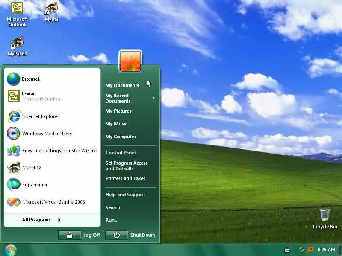Click the orange magnifier tray icon
Screen dimensions: 342x256
click(310, 250)
